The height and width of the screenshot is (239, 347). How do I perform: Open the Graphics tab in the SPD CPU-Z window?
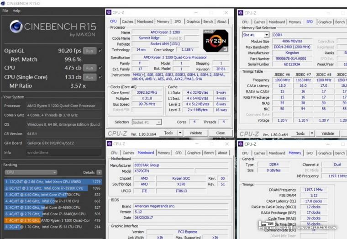pyautogui.click(x=325, y=22)
